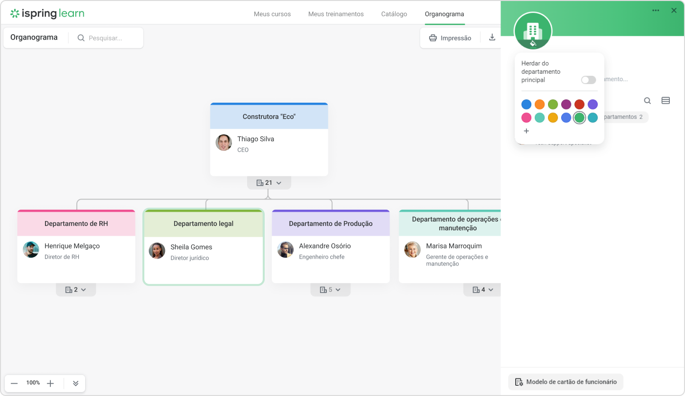Select the olive green color swatch

[x=553, y=104]
